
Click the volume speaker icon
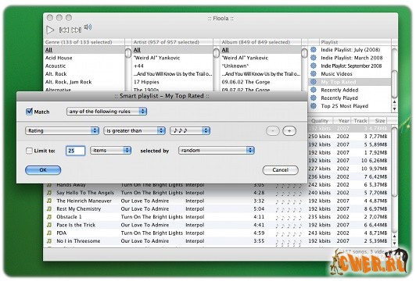pos(88,27)
